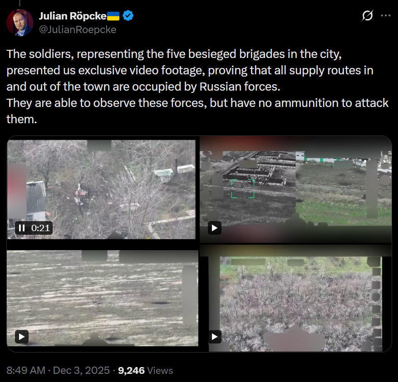Visit the @JulianRoepcke handle
Screen dimensions: 398x382
click(78, 29)
